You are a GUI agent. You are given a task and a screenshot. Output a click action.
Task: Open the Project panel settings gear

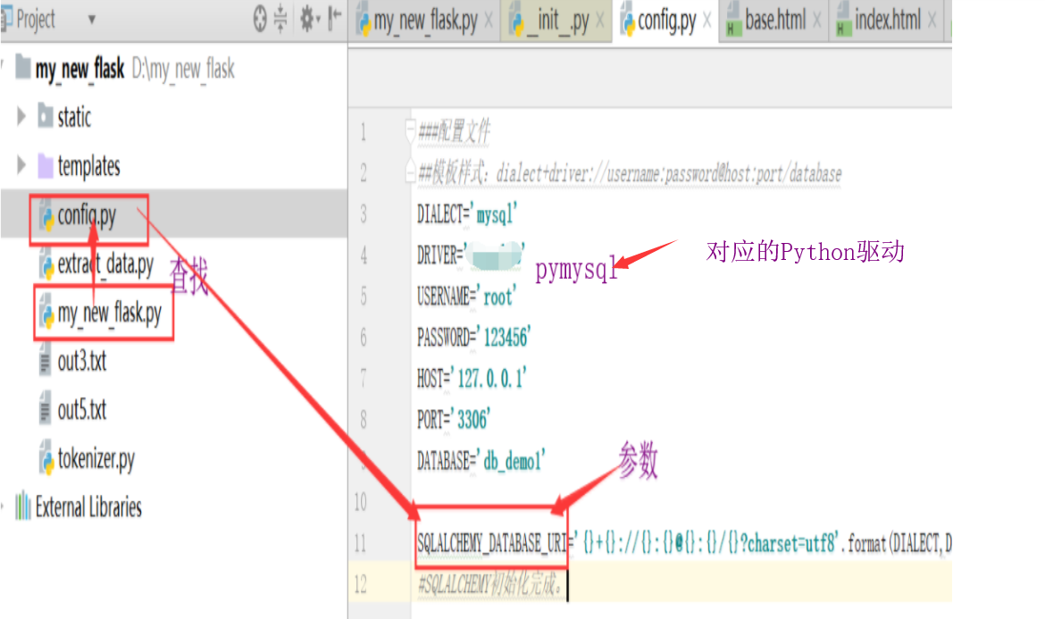point(308,20)
